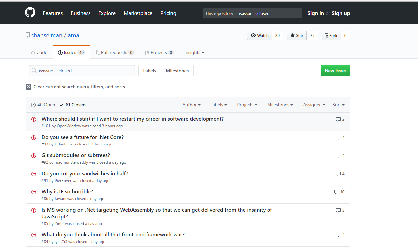Screen dimensions: 418x247
Task: Open comments on front-end framework war issue
Action: coord(340,235)
